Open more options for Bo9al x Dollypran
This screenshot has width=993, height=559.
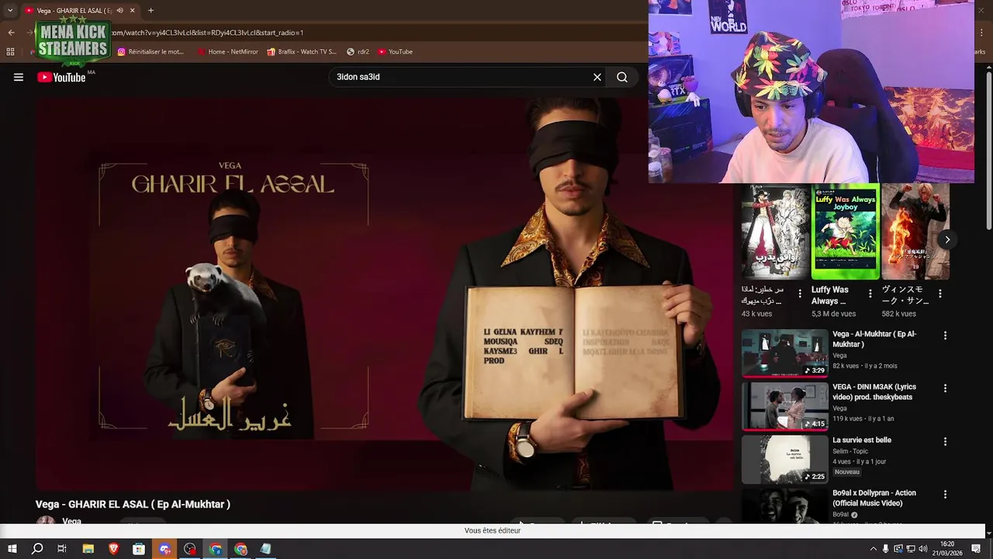pos(945,494)
